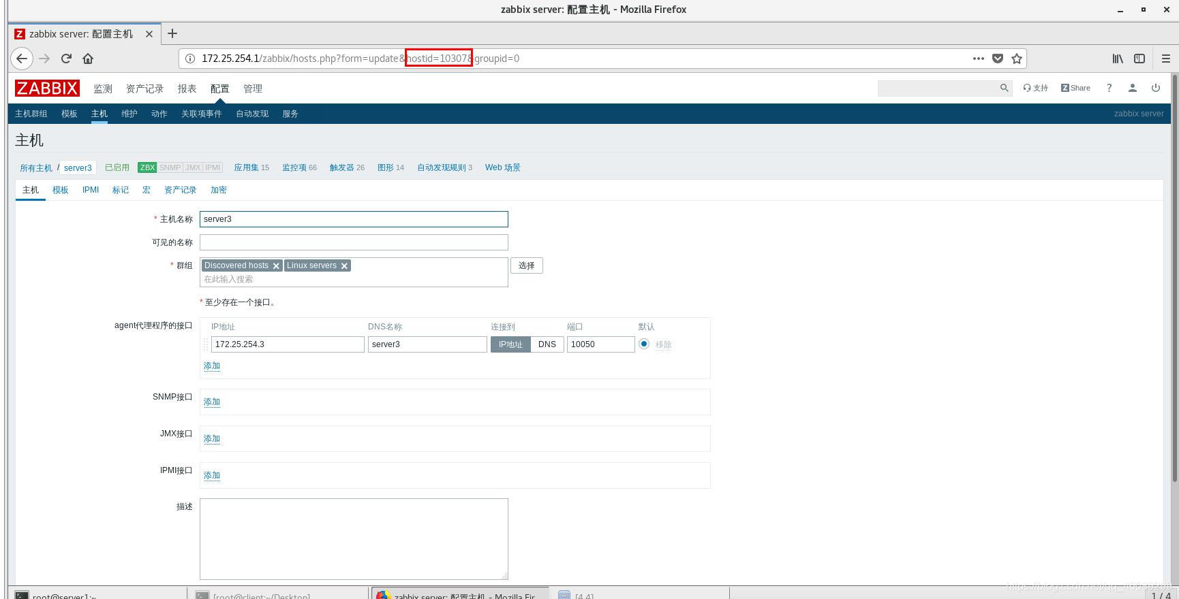Go to 自动发现 submenu

(x=252, y=114)
